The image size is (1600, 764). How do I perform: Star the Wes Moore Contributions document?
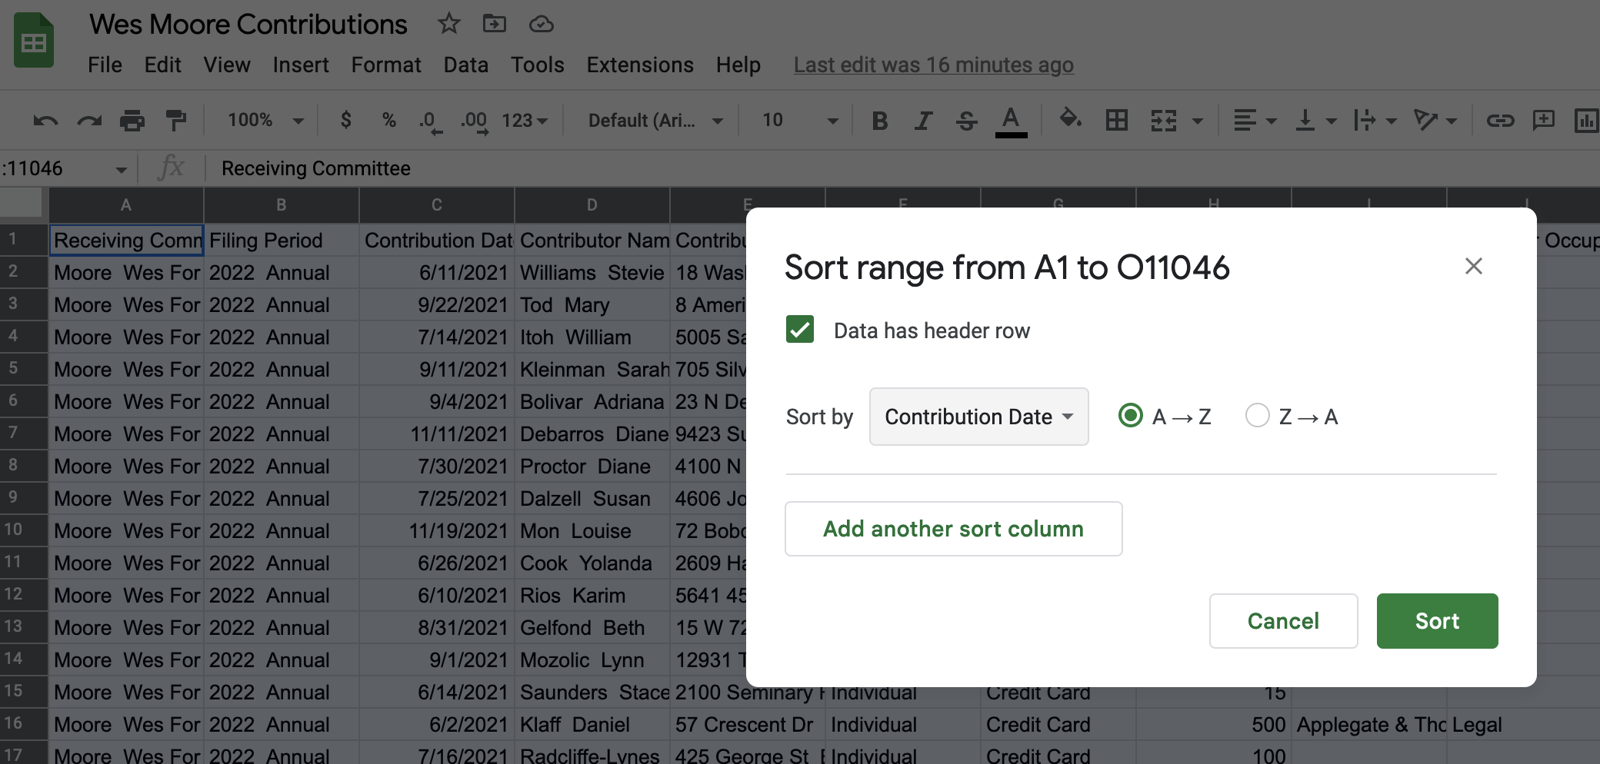pos(448,24)
